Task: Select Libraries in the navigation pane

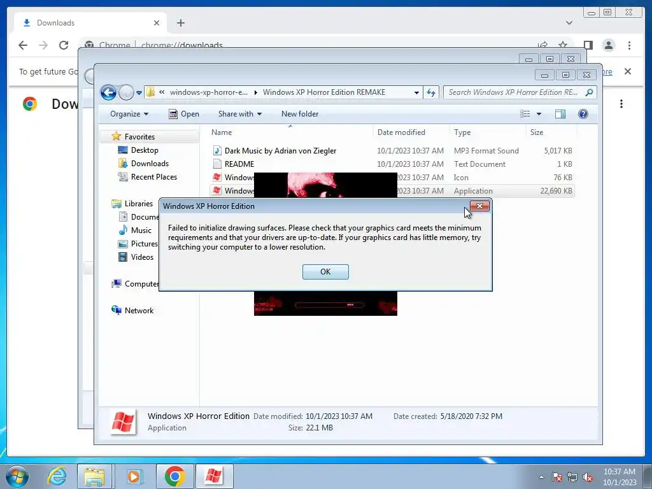Action: (138, 203)
